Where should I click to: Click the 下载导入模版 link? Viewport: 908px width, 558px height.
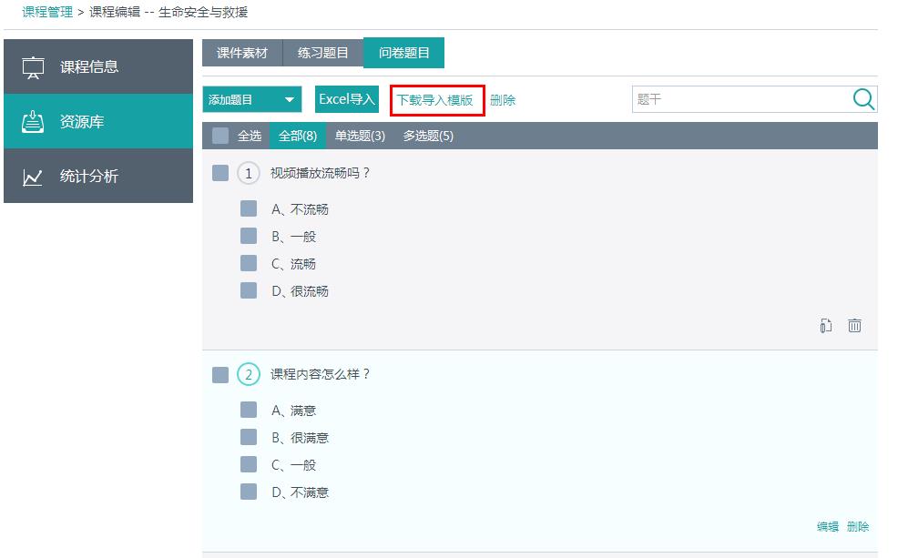point(435,100)
